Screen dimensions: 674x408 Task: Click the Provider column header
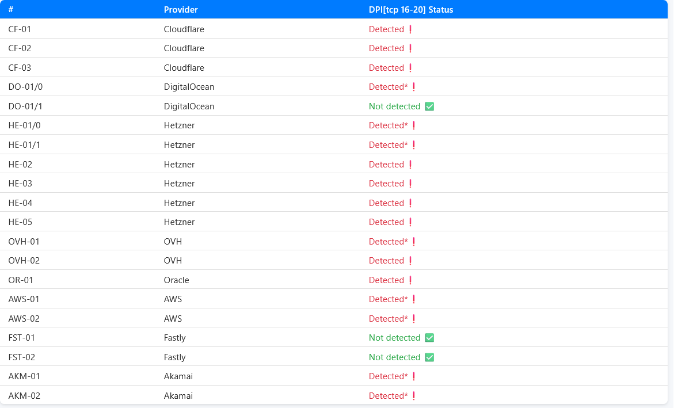click(181, 10)
